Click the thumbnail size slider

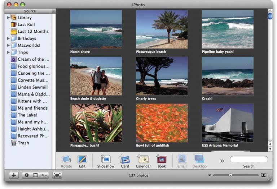click(x=231, y=175)
